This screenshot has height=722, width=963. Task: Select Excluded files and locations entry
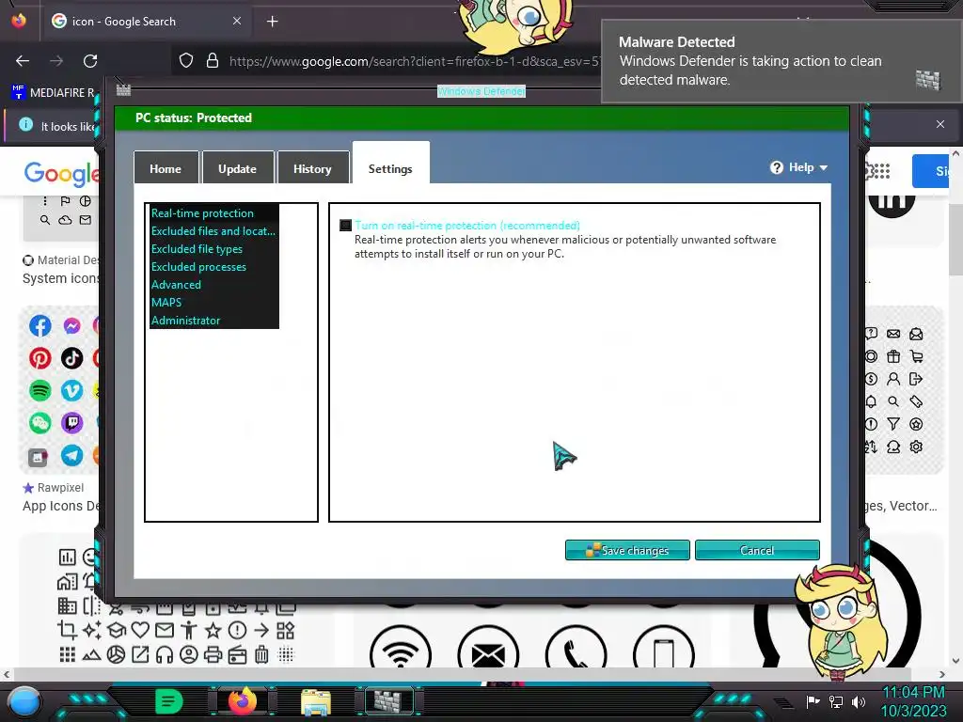tap(213, 231)
